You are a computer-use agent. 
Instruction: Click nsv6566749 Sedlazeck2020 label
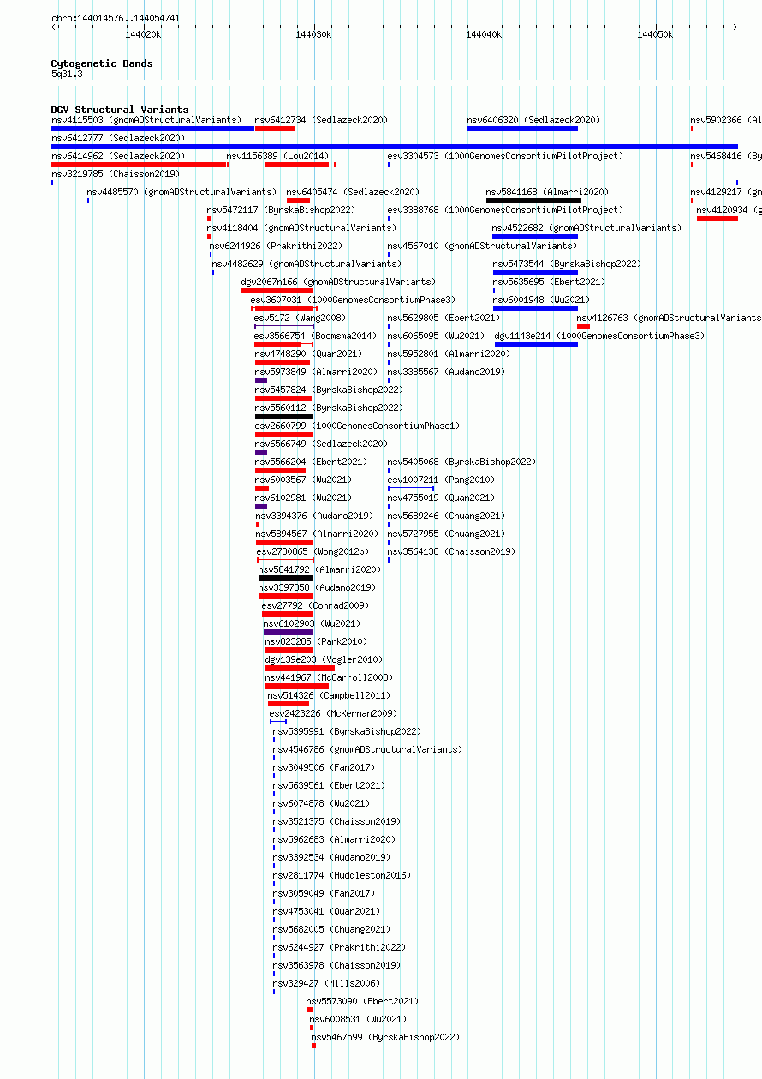click(321, 444)
